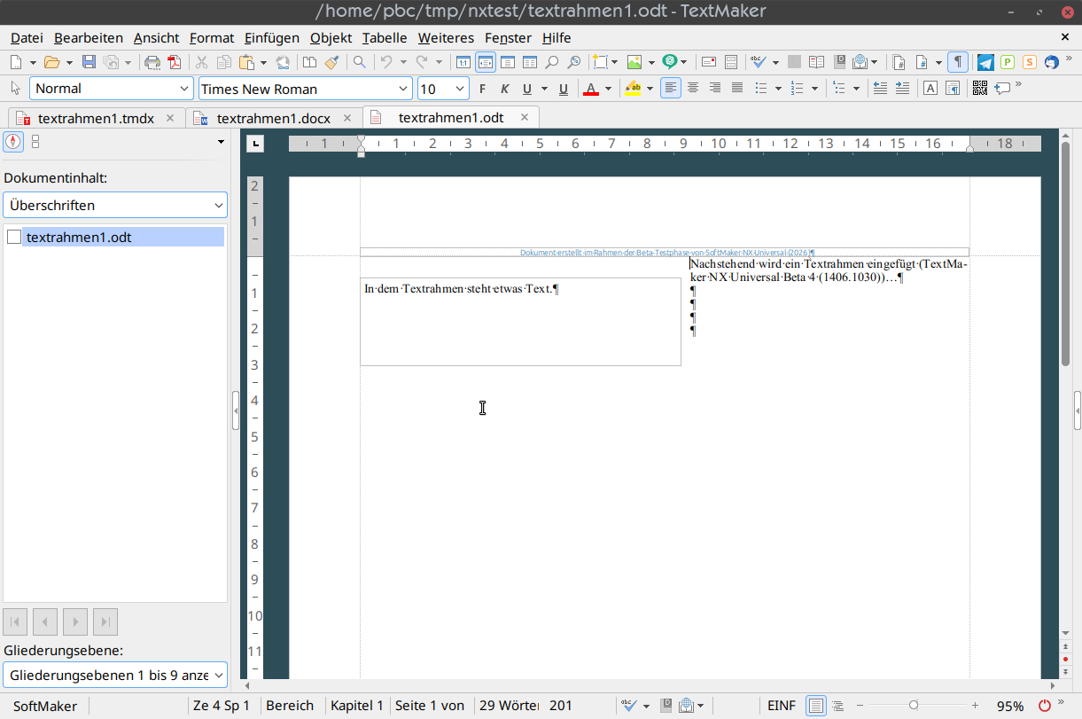This screenshot has width=1082, height=719.
Task: Open the Bearbeiten menu
Action: (89, 37)
